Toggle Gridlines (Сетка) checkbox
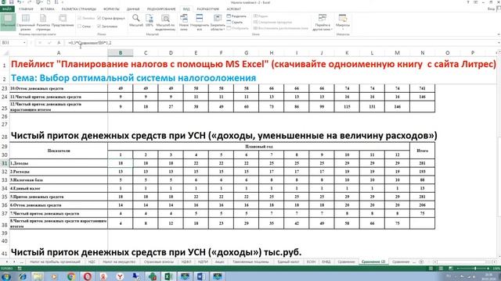The image size is (501, 281). [85, 27]
